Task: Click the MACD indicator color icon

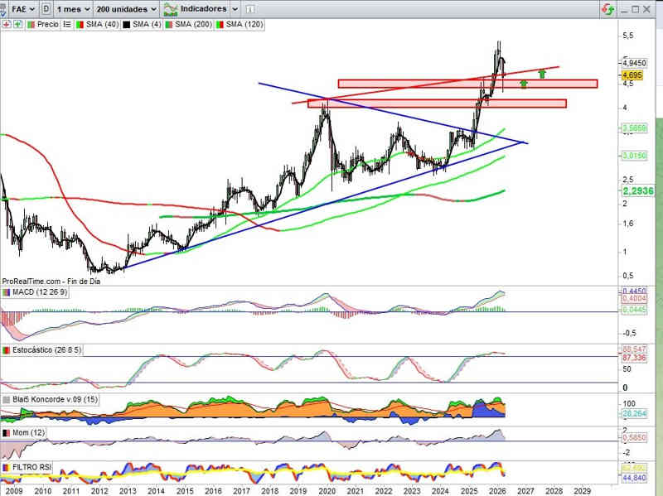Action: tap(7, 292)
